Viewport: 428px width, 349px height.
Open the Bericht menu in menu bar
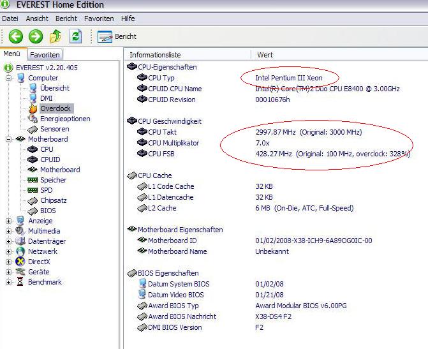[66, 19]
